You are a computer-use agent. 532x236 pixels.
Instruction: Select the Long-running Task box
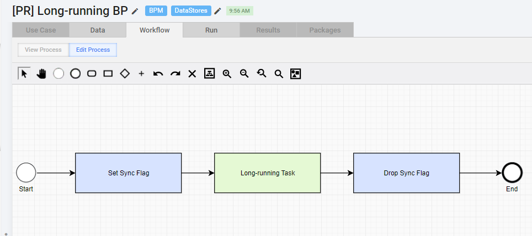267,173
